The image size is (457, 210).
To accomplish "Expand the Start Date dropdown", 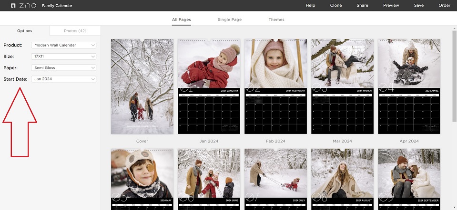I will click(63, 79).
